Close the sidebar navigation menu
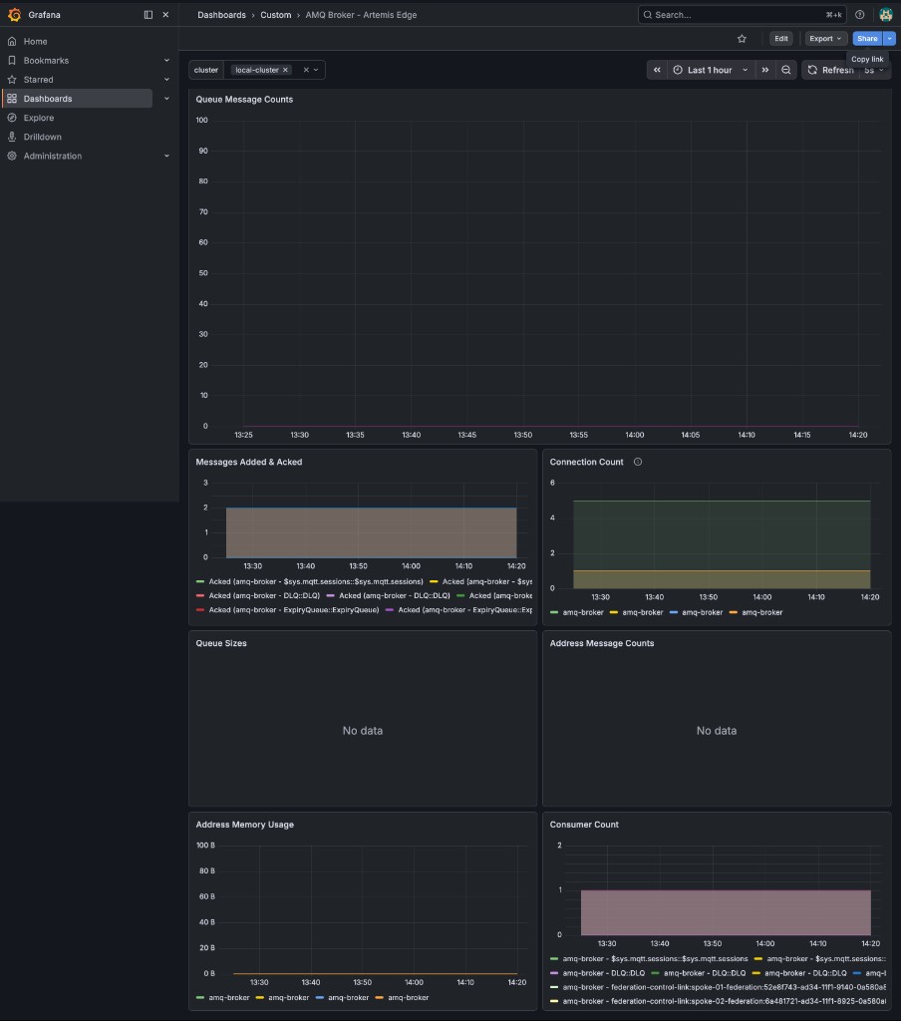Image resolution: width=901 pixels, height=1021 pixels. pyautogui.click(x=165, y=14)
